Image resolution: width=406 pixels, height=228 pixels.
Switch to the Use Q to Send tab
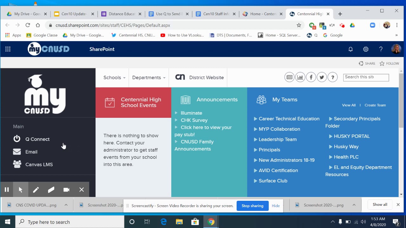169,14
